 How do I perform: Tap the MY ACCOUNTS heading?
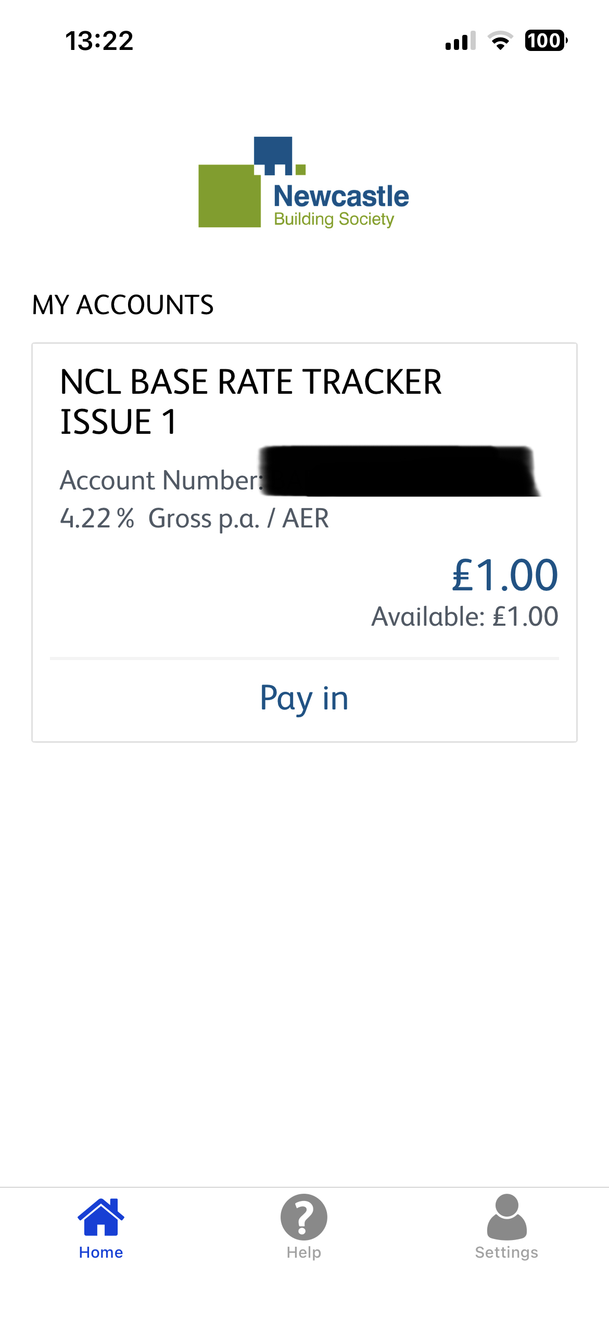pyautogui.click(x=123, y=305)
